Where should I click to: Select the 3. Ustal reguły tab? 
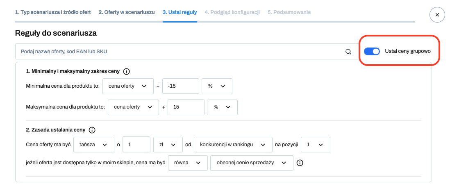[180, 12]
